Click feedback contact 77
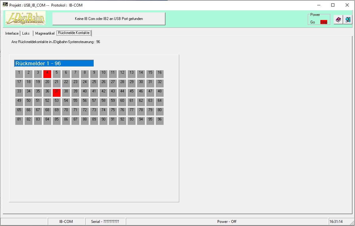Screen dimensions: 355x226 point(131,111)
